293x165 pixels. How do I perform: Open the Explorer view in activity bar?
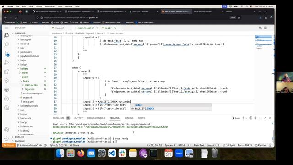coord(6,36)
